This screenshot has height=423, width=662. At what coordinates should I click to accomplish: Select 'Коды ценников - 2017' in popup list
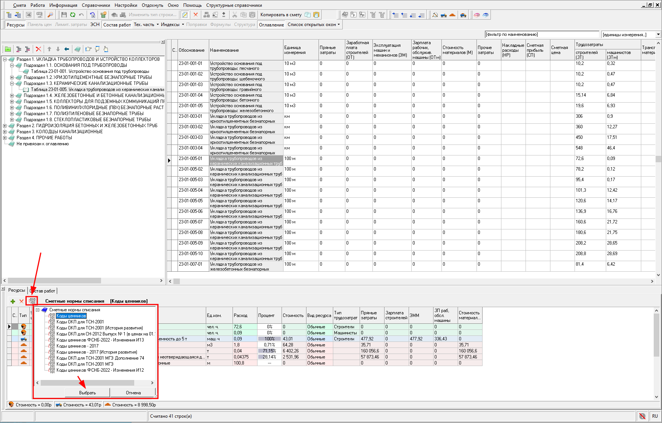[x=77, y=346]
